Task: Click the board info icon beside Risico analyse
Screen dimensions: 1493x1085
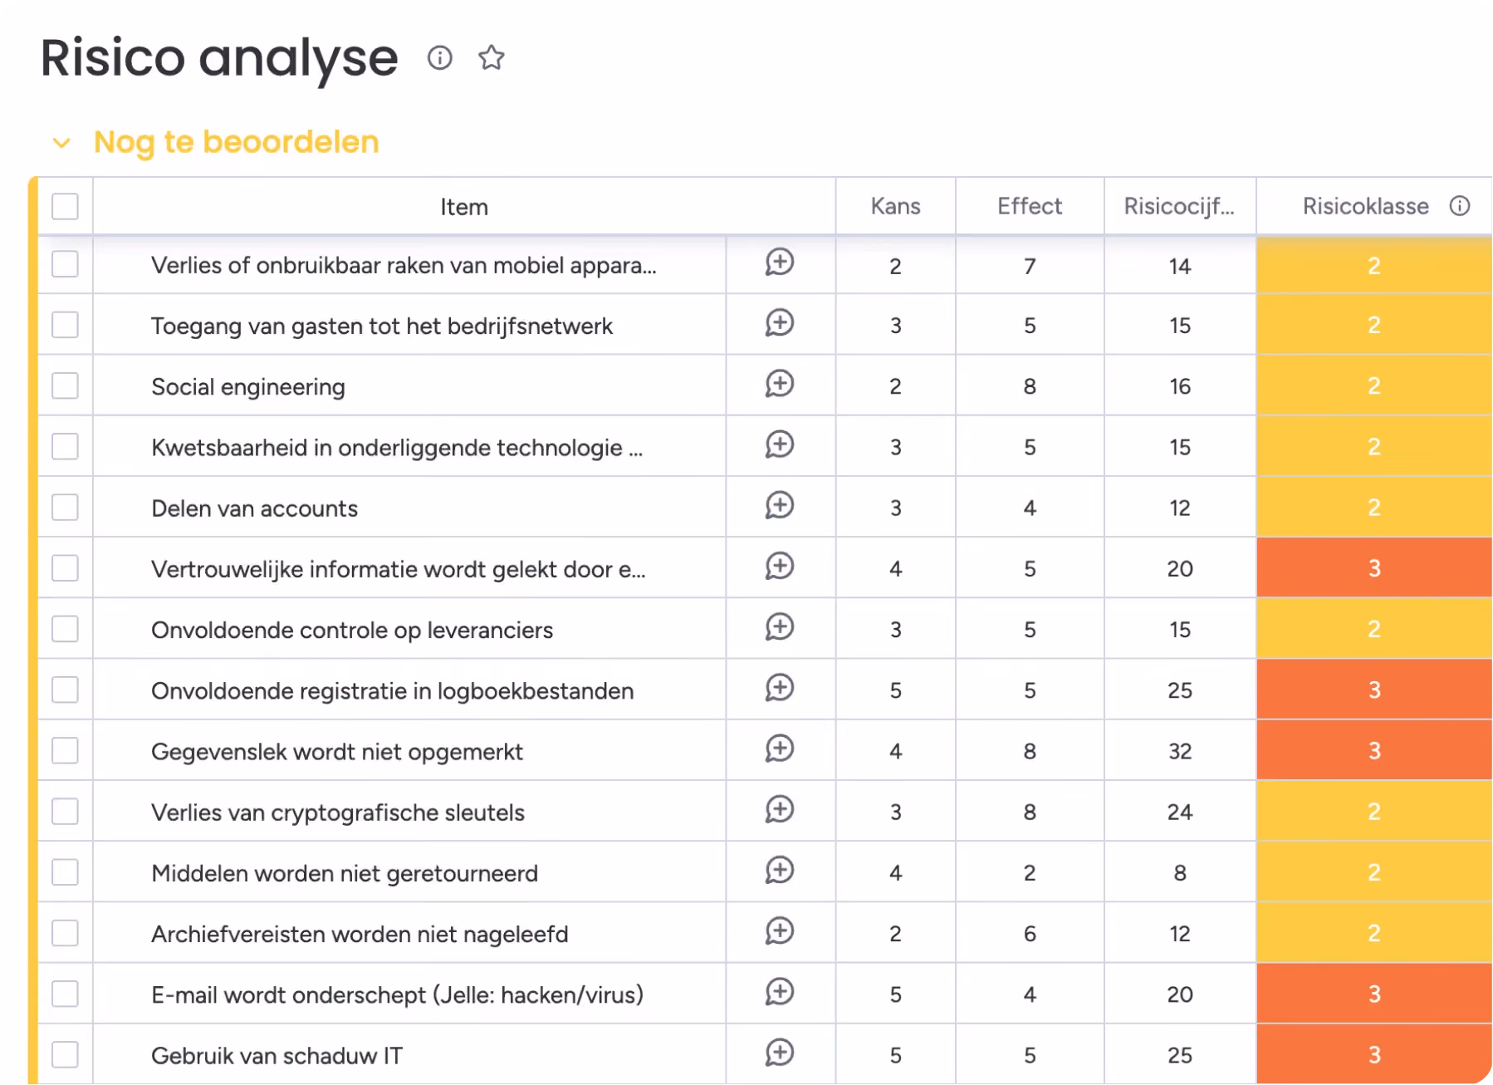Action: click(x=439, y=58)
